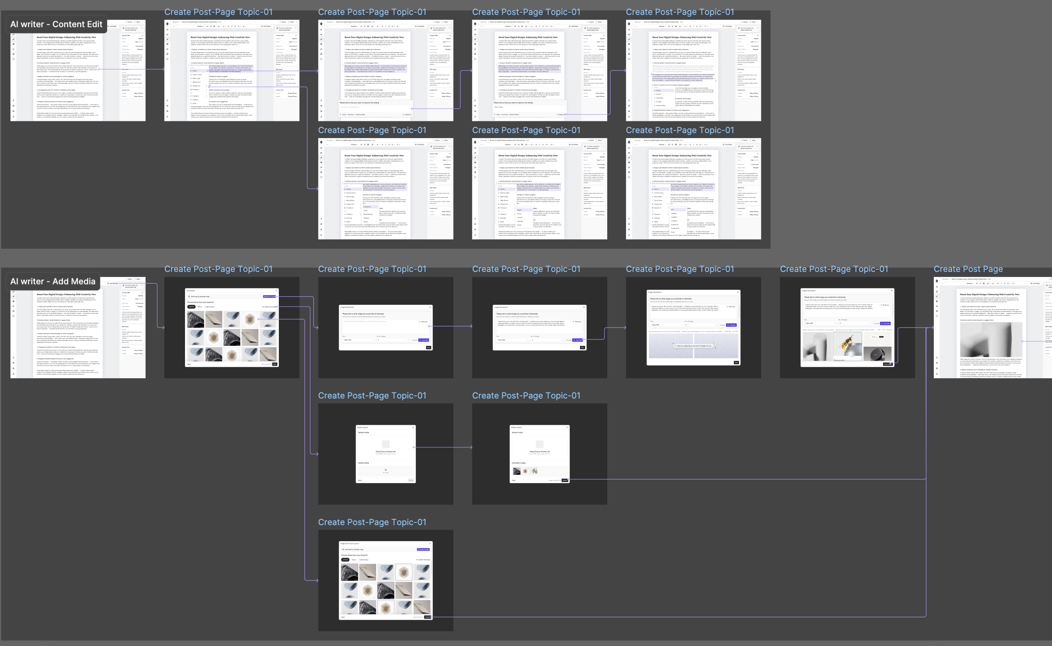1052x646 pixels.
Task: Click Back in Media upload dialog with uploaded images
Action: [514, 480]
